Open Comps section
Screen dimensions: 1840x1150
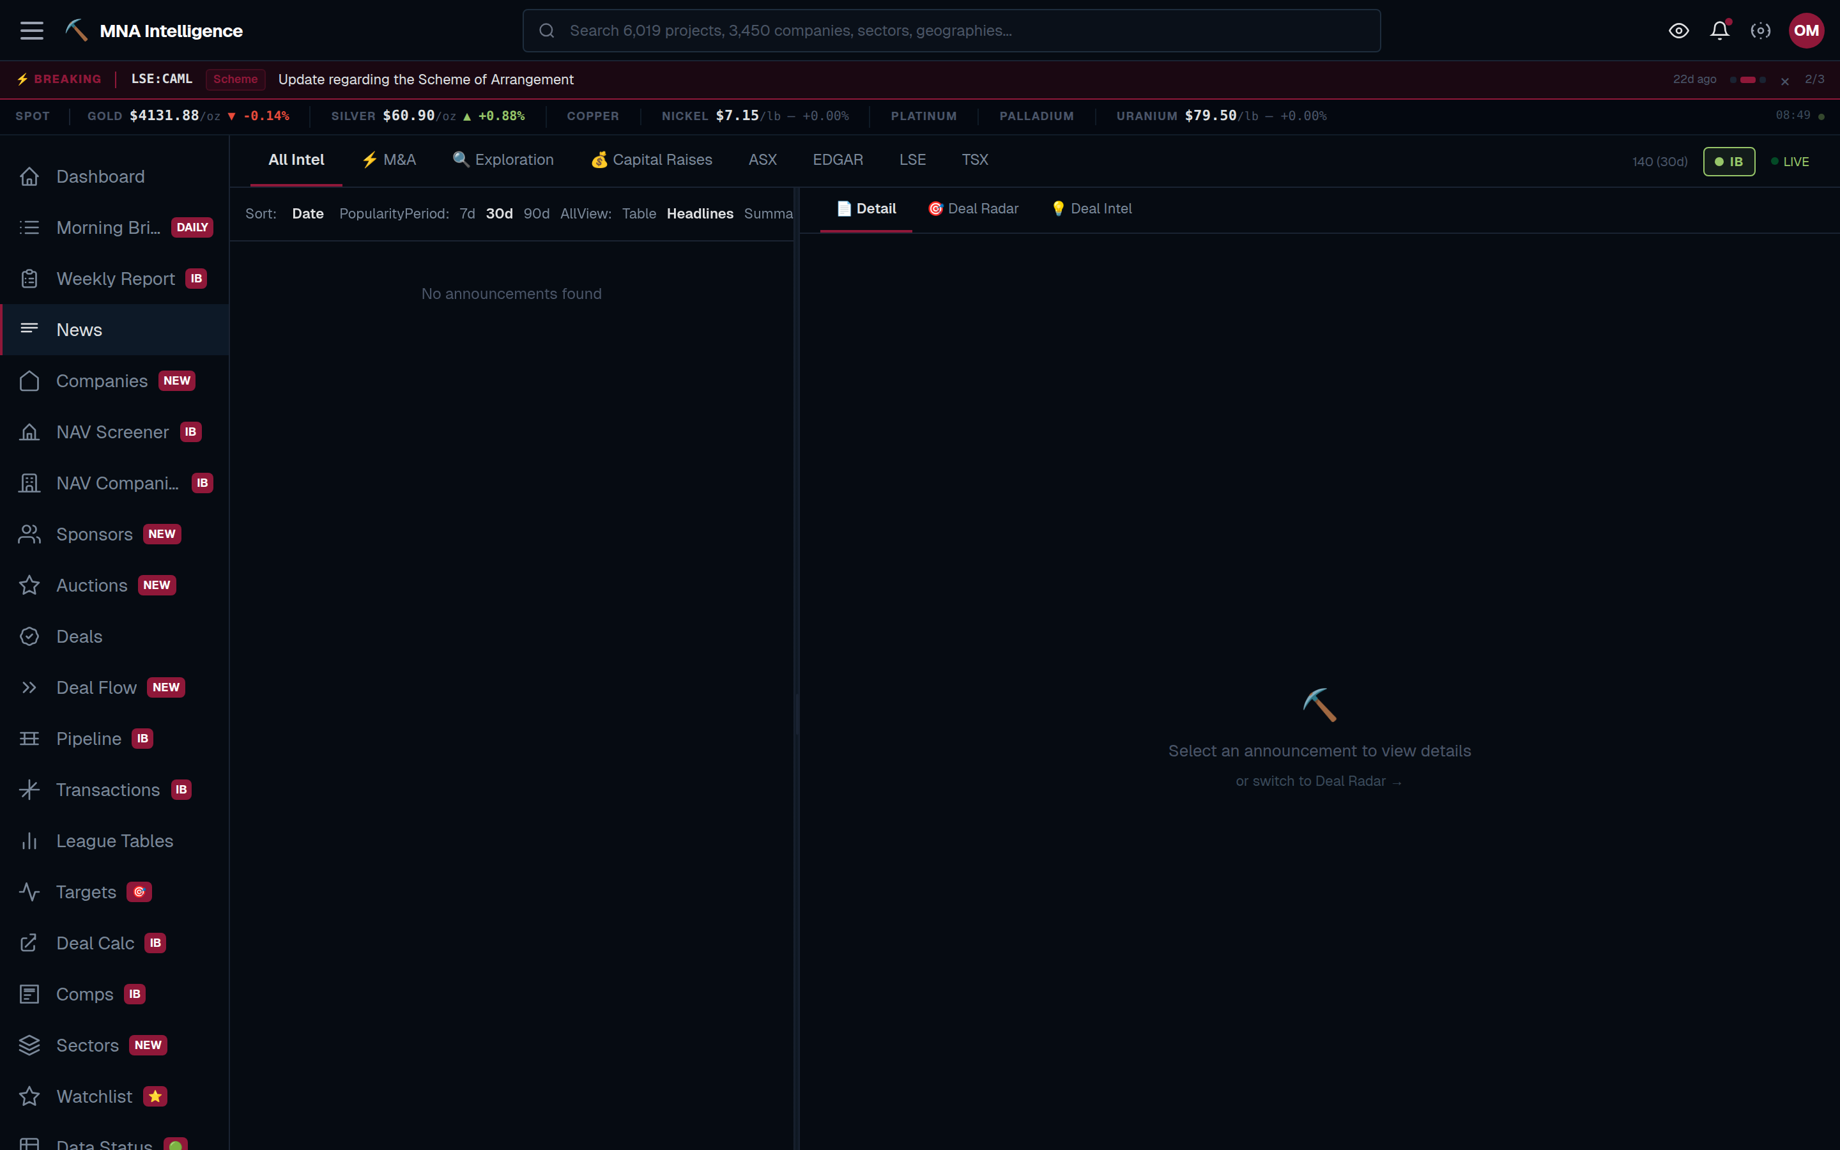115,994
